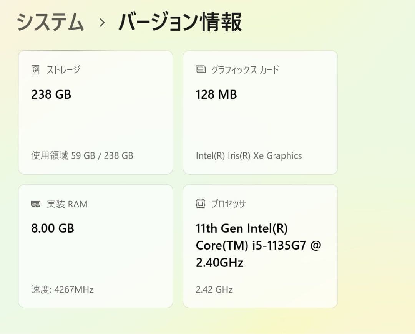Click the 2.42 GHz processor speed text

213,289
